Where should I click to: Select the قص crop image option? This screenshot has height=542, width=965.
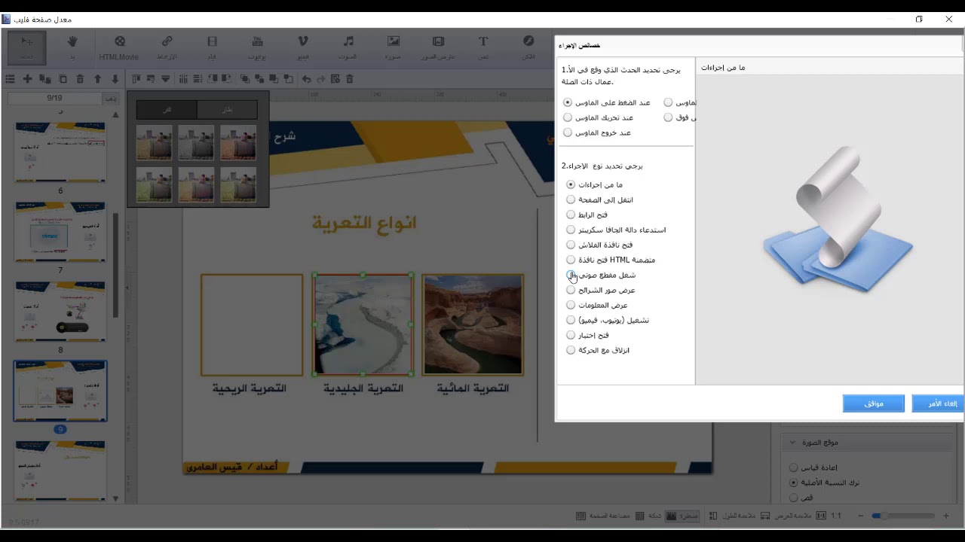[x=801, y=498]
